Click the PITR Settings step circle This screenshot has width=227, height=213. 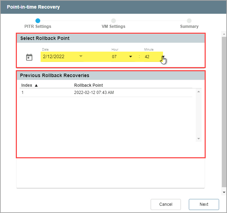[38, 21]
